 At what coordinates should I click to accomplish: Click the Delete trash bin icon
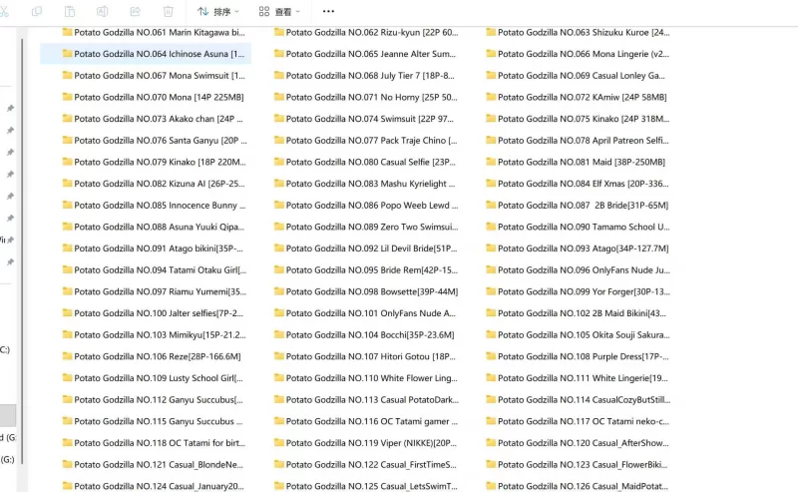coord(168,11)
